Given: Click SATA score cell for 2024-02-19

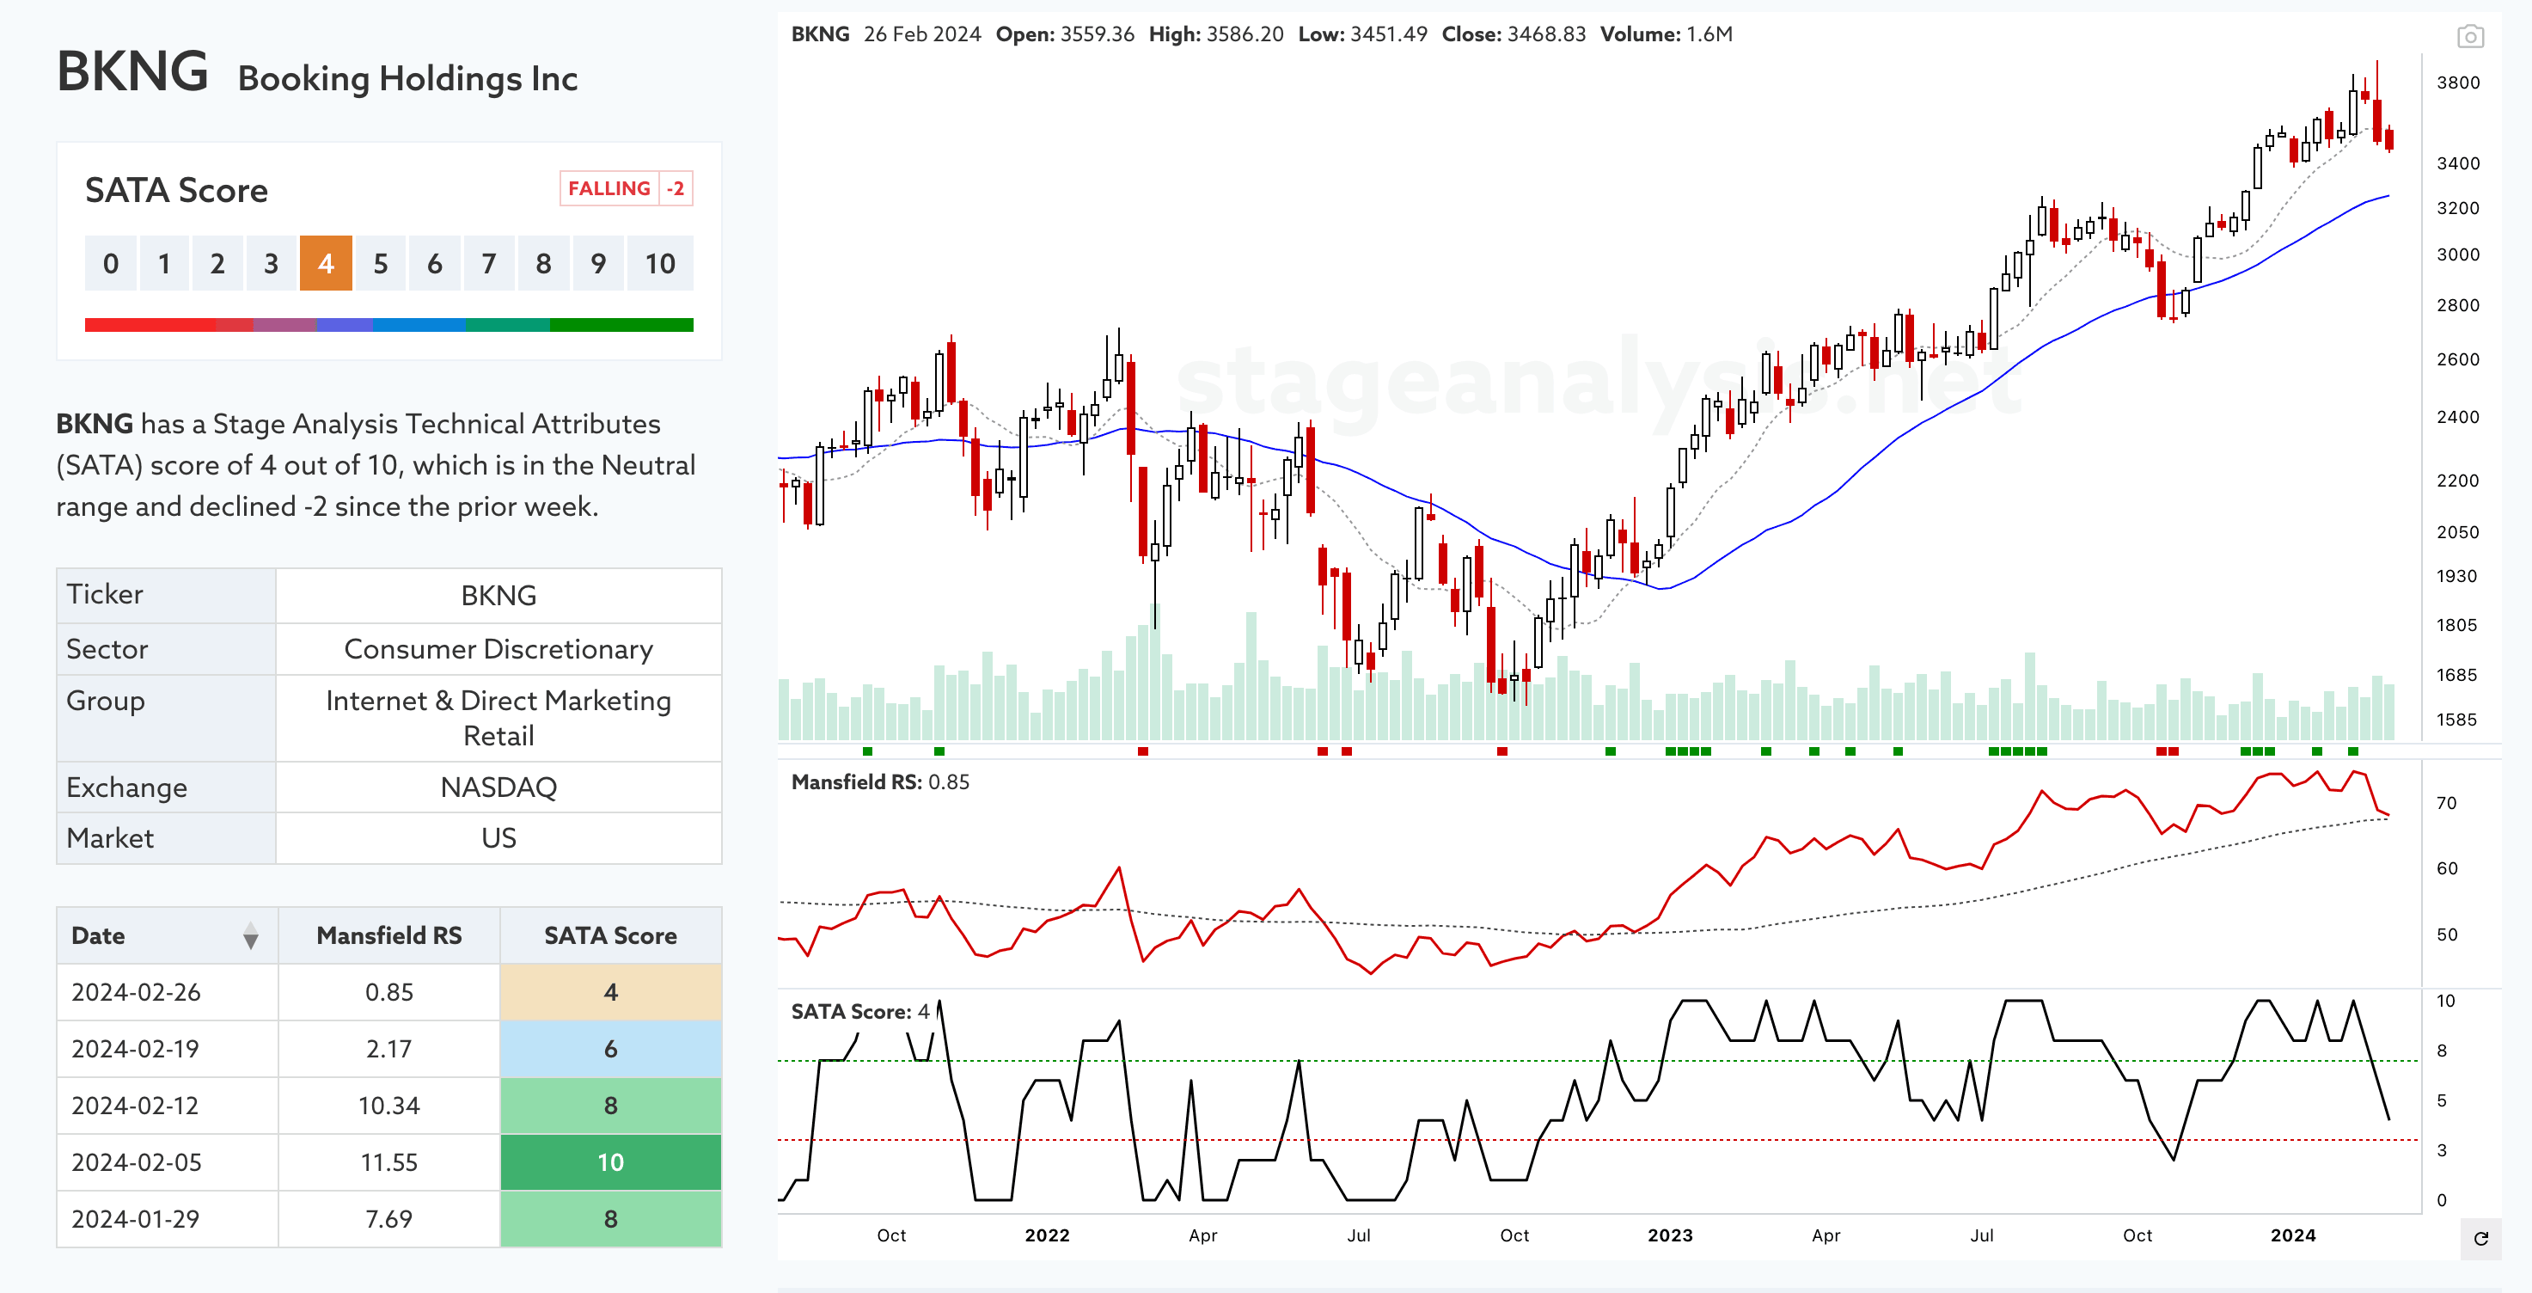Looking at the screenshot, I should tap(610, 1049).
